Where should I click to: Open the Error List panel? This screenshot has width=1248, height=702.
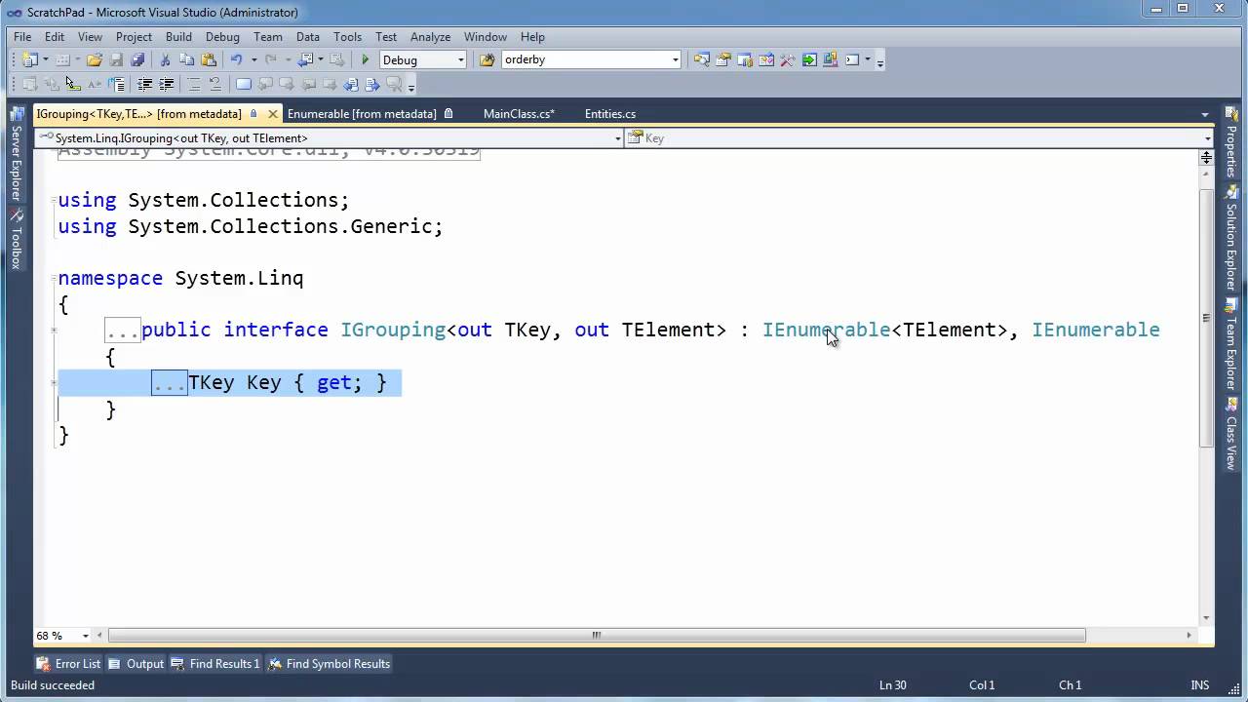point(68,664)
